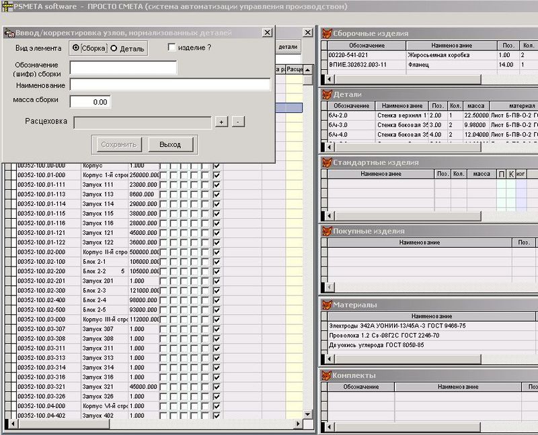Click the fox icon beside Комплекты
The width and height of the screenshot is (538, 435).
(x=327, y=375)
